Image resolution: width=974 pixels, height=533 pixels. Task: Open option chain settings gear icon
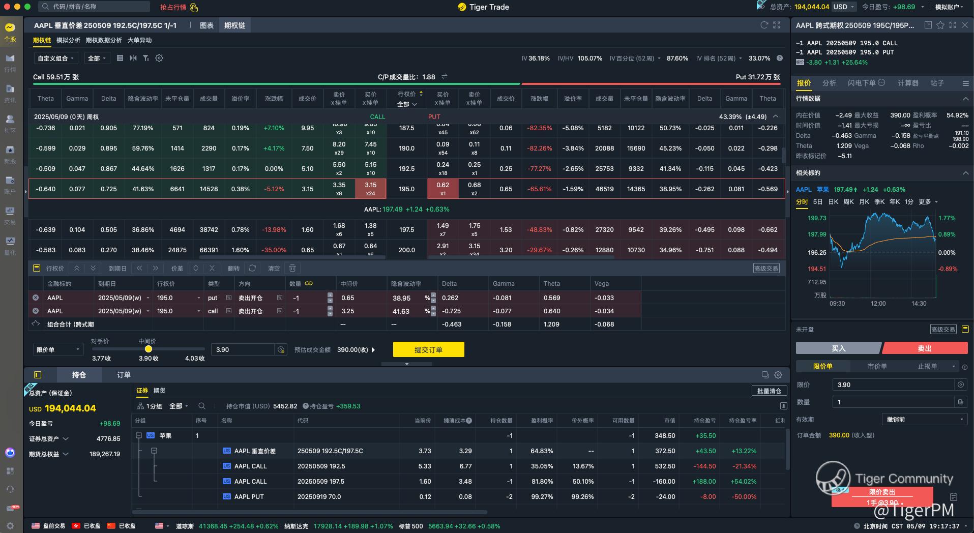click(x=159, y=58)
